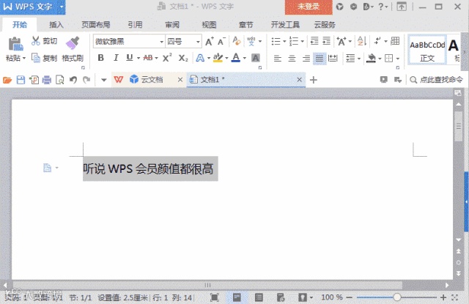Center align the paragraph
Screen dimensions: 469x304
(x=292, y=58)
